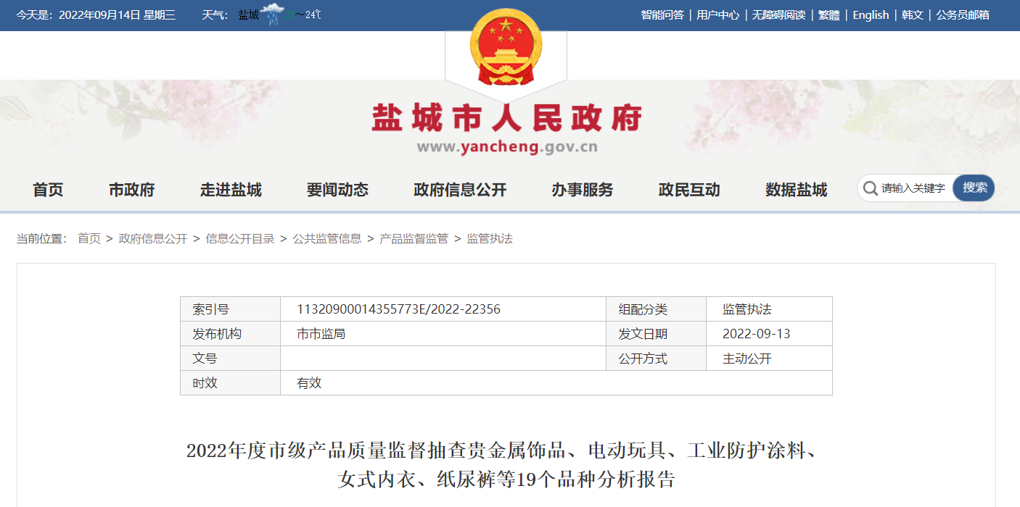The height and width of the screenshot is (507, 1020).
Task: Open 办事服务 navigation item
Action: (583, 190)
